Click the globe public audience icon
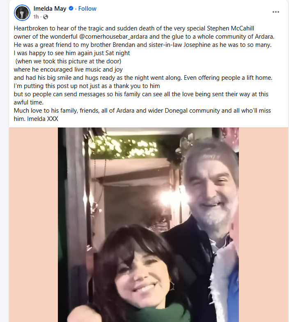This screenshot has height=322, width=289. (46, 17)
